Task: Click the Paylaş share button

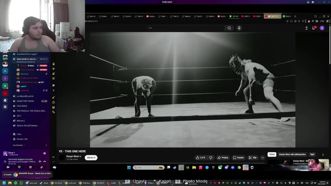Action: [x=223, y=158]
